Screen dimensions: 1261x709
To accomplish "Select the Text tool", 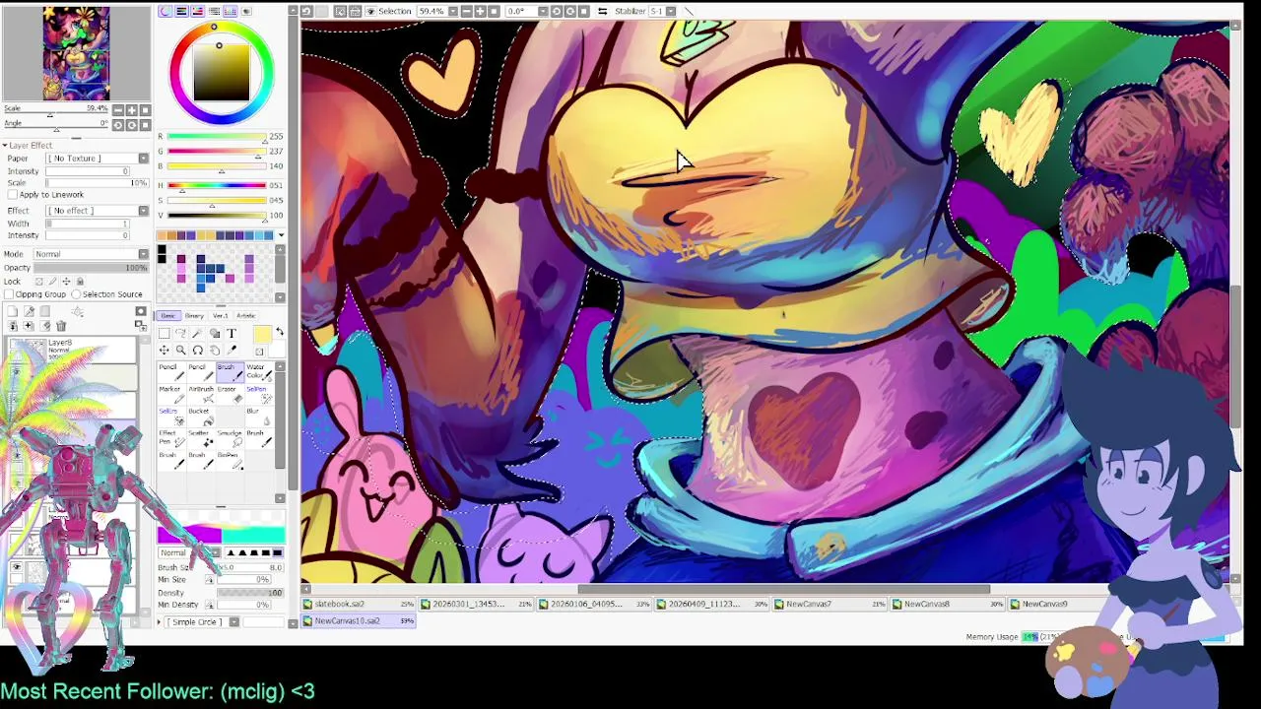I will pyautogui.click(x=232, y=333).
